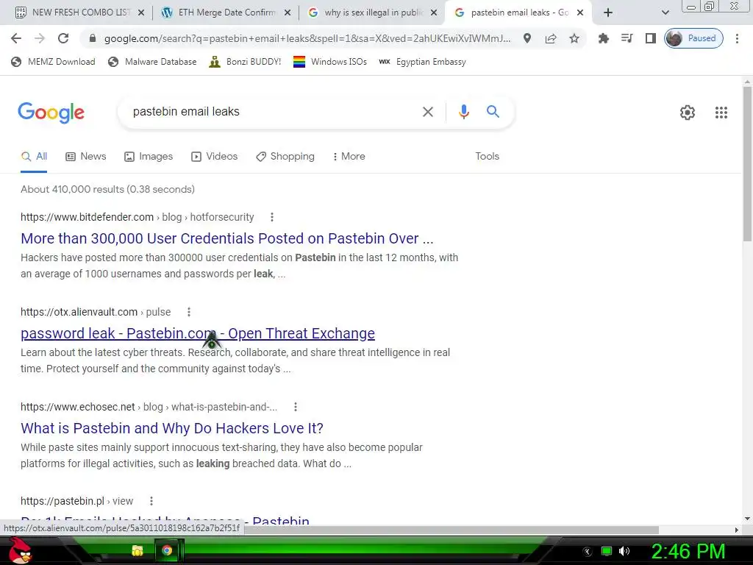The width and height of the screenshot is (753, 565).
Task: Expand the More search filters
Action: click(x=349, y=157)
